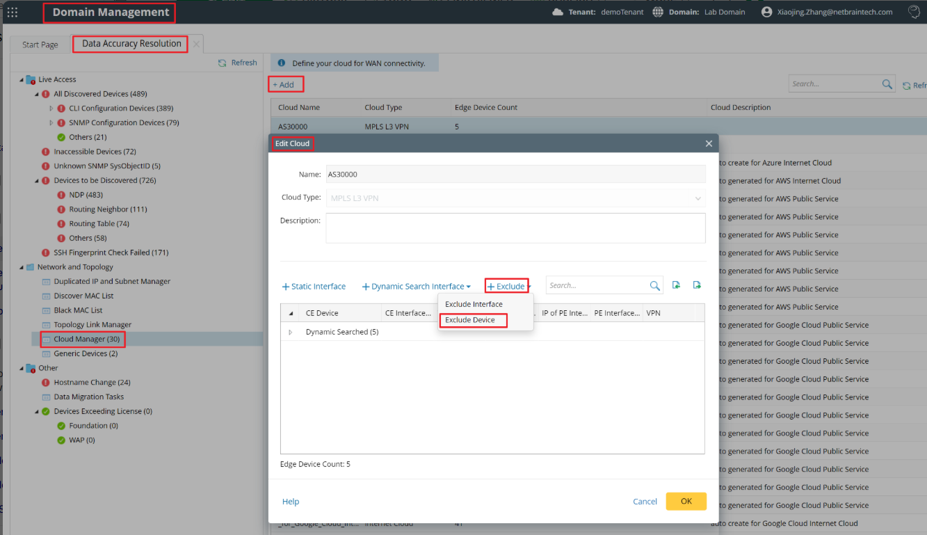
Task: Click the import icon beside dialog search
Action: (677, 285)
